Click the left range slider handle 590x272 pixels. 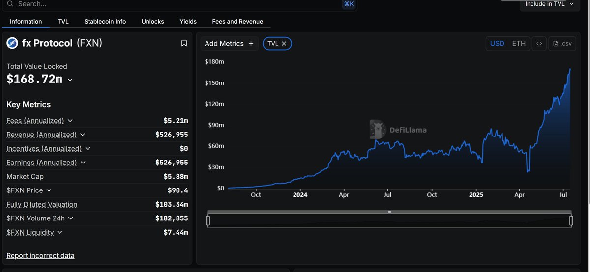[208, 221]
